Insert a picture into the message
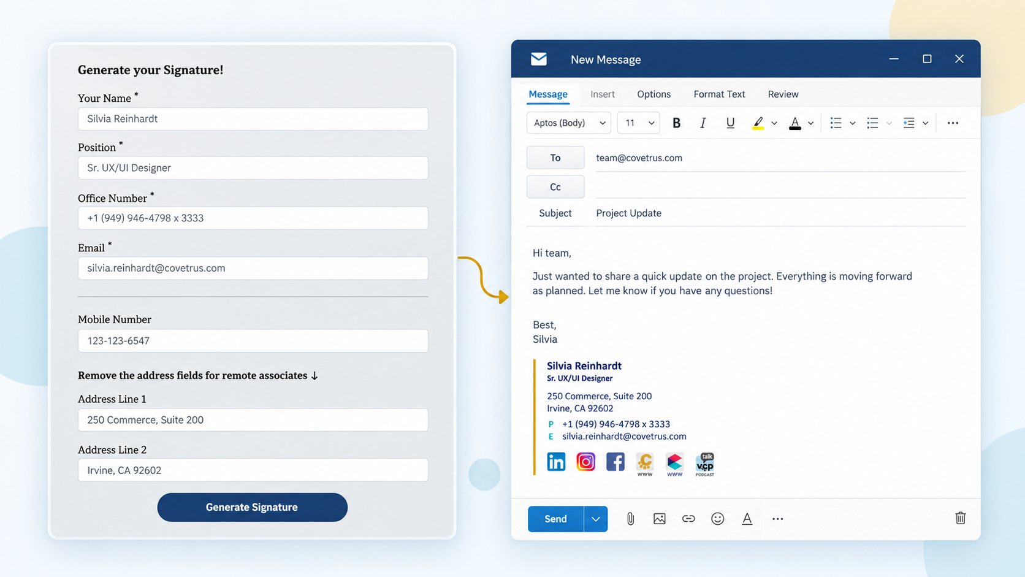The height and width of the screenshot is (577, 1025). pos(660,519)
